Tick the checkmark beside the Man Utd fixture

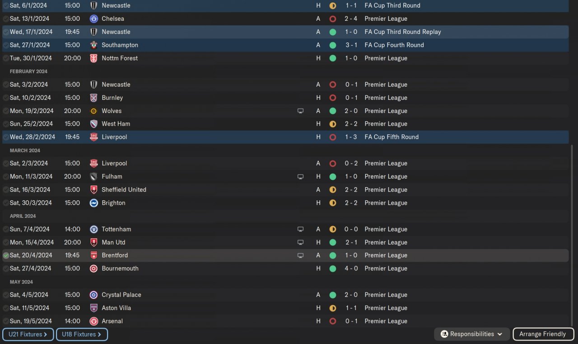coord(6,242)
